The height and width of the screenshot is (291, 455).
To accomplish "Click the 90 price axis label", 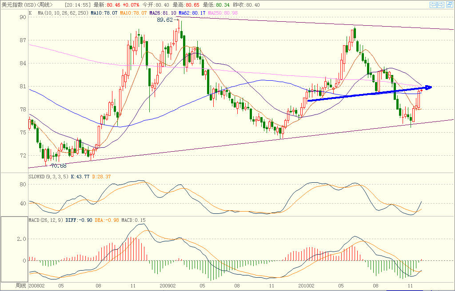I will coord(23,17).
